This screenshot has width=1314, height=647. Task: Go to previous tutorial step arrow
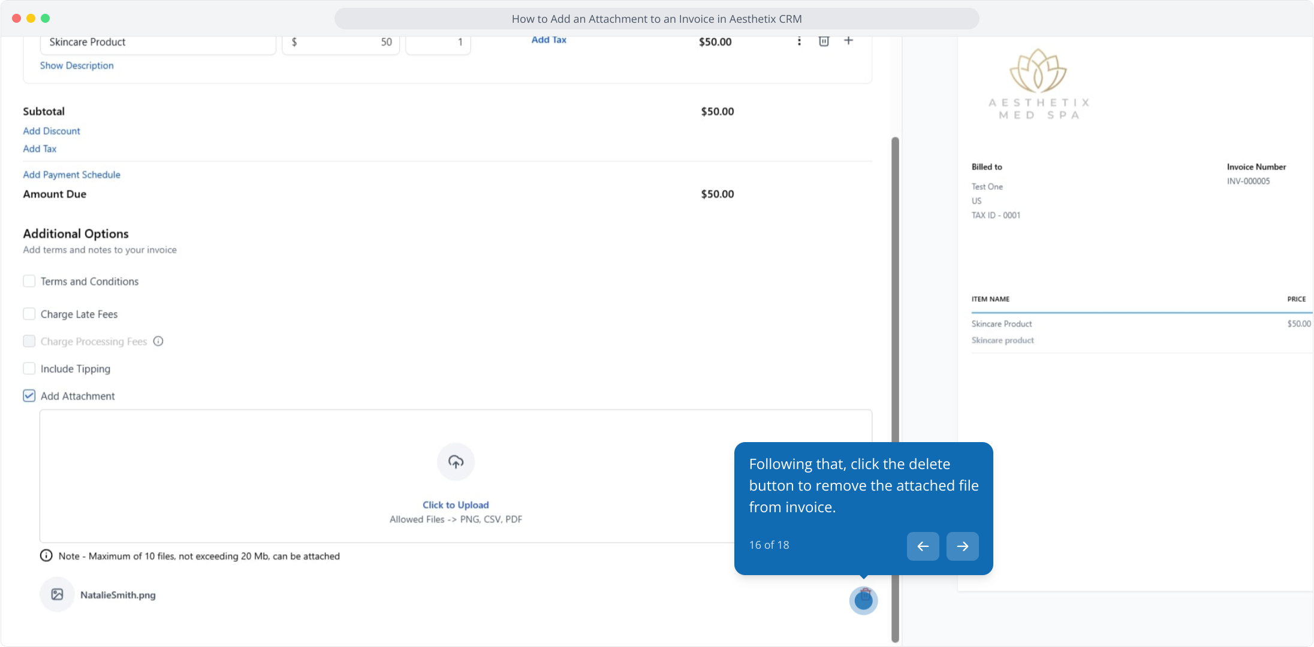point(923,546)
